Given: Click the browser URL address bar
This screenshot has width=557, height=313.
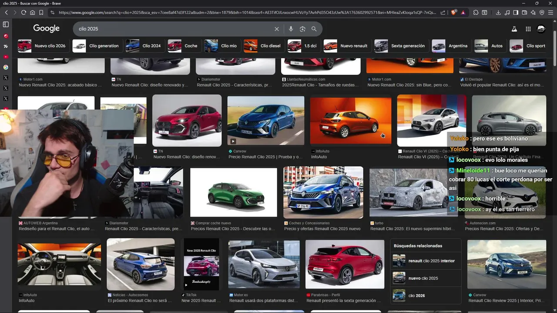Looking at the screenshot, I should tap(248, 13).
